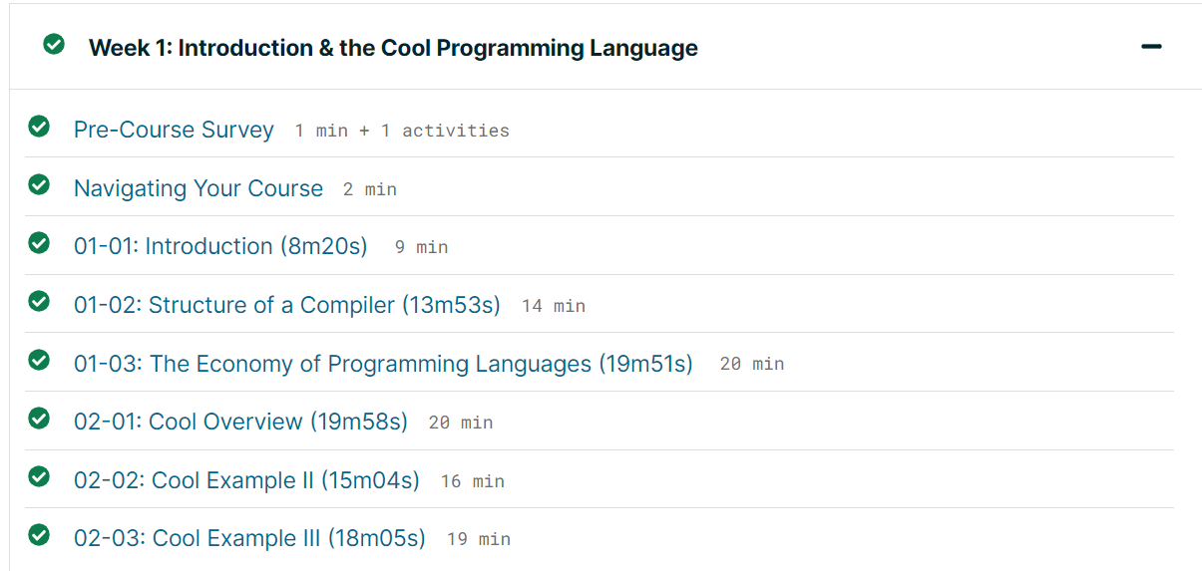Open 01-01: Introduction lecture
The height and width of the screenshot is (571, 1202).
[220, 246]
